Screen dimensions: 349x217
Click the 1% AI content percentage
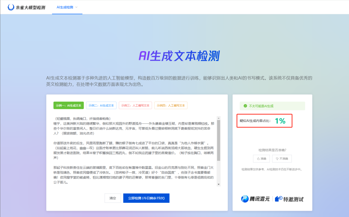[x=280, y=121]
